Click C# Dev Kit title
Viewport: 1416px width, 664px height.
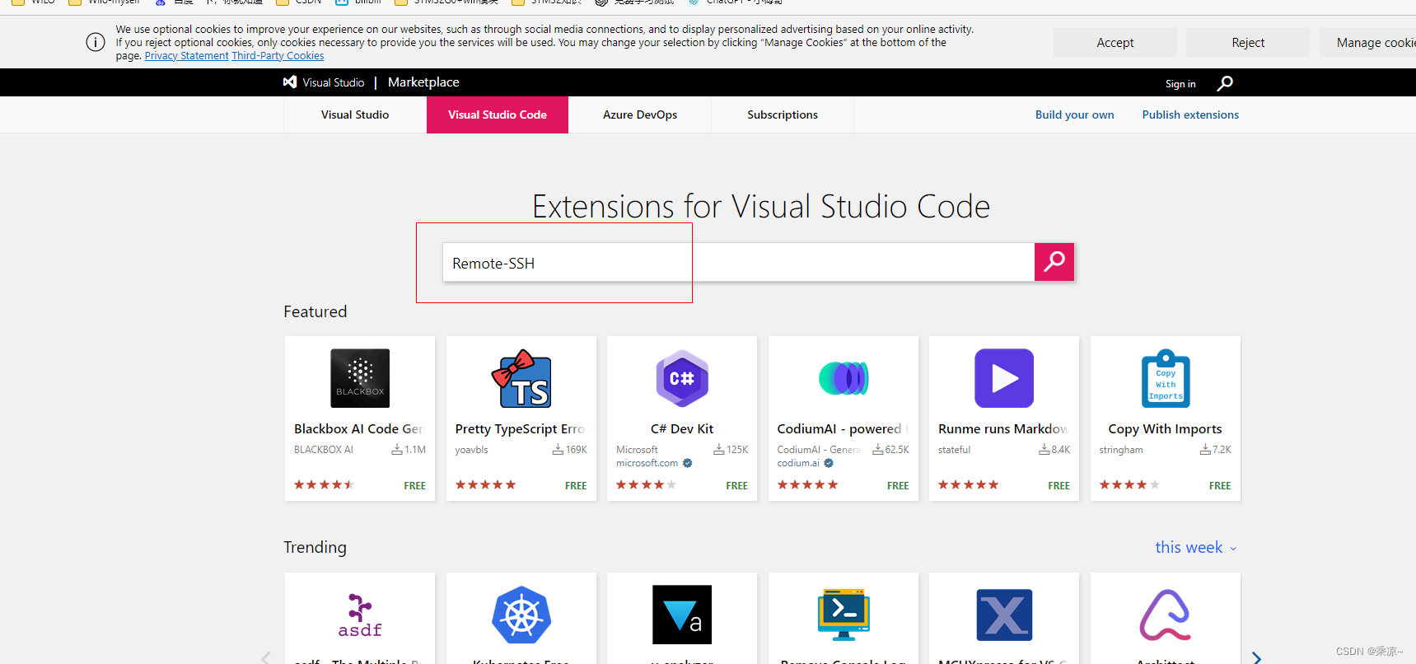point(682,429)
